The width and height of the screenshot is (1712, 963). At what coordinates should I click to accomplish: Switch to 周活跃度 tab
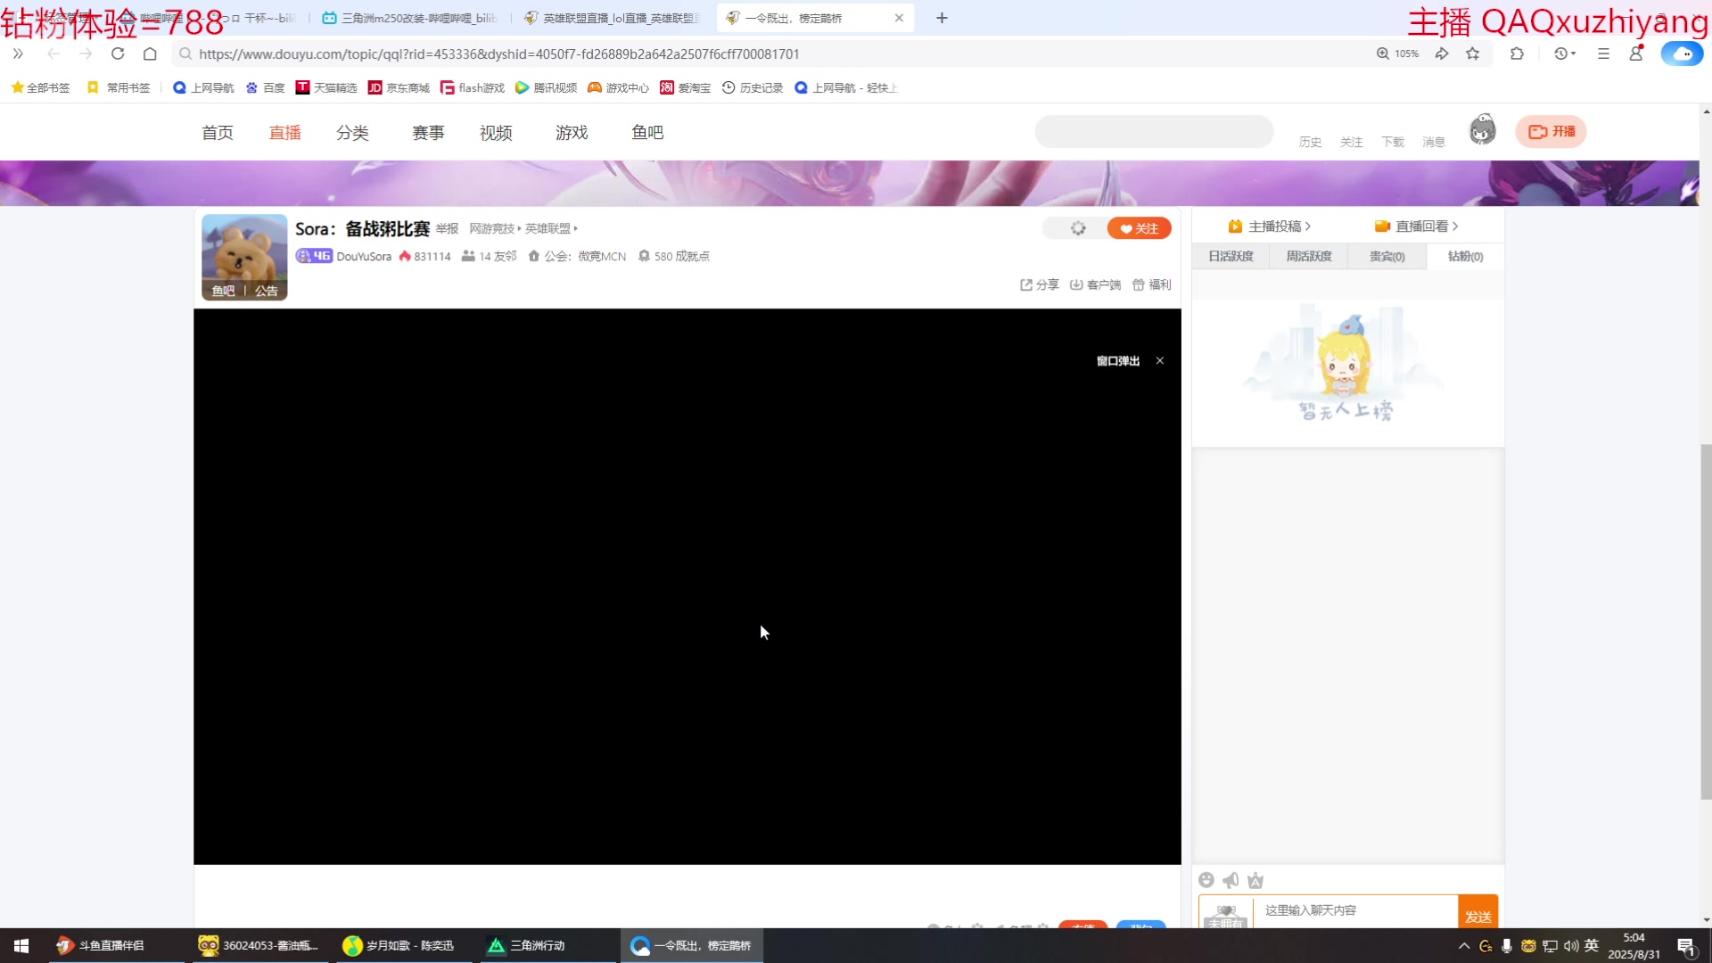(x=1309, y=257)
